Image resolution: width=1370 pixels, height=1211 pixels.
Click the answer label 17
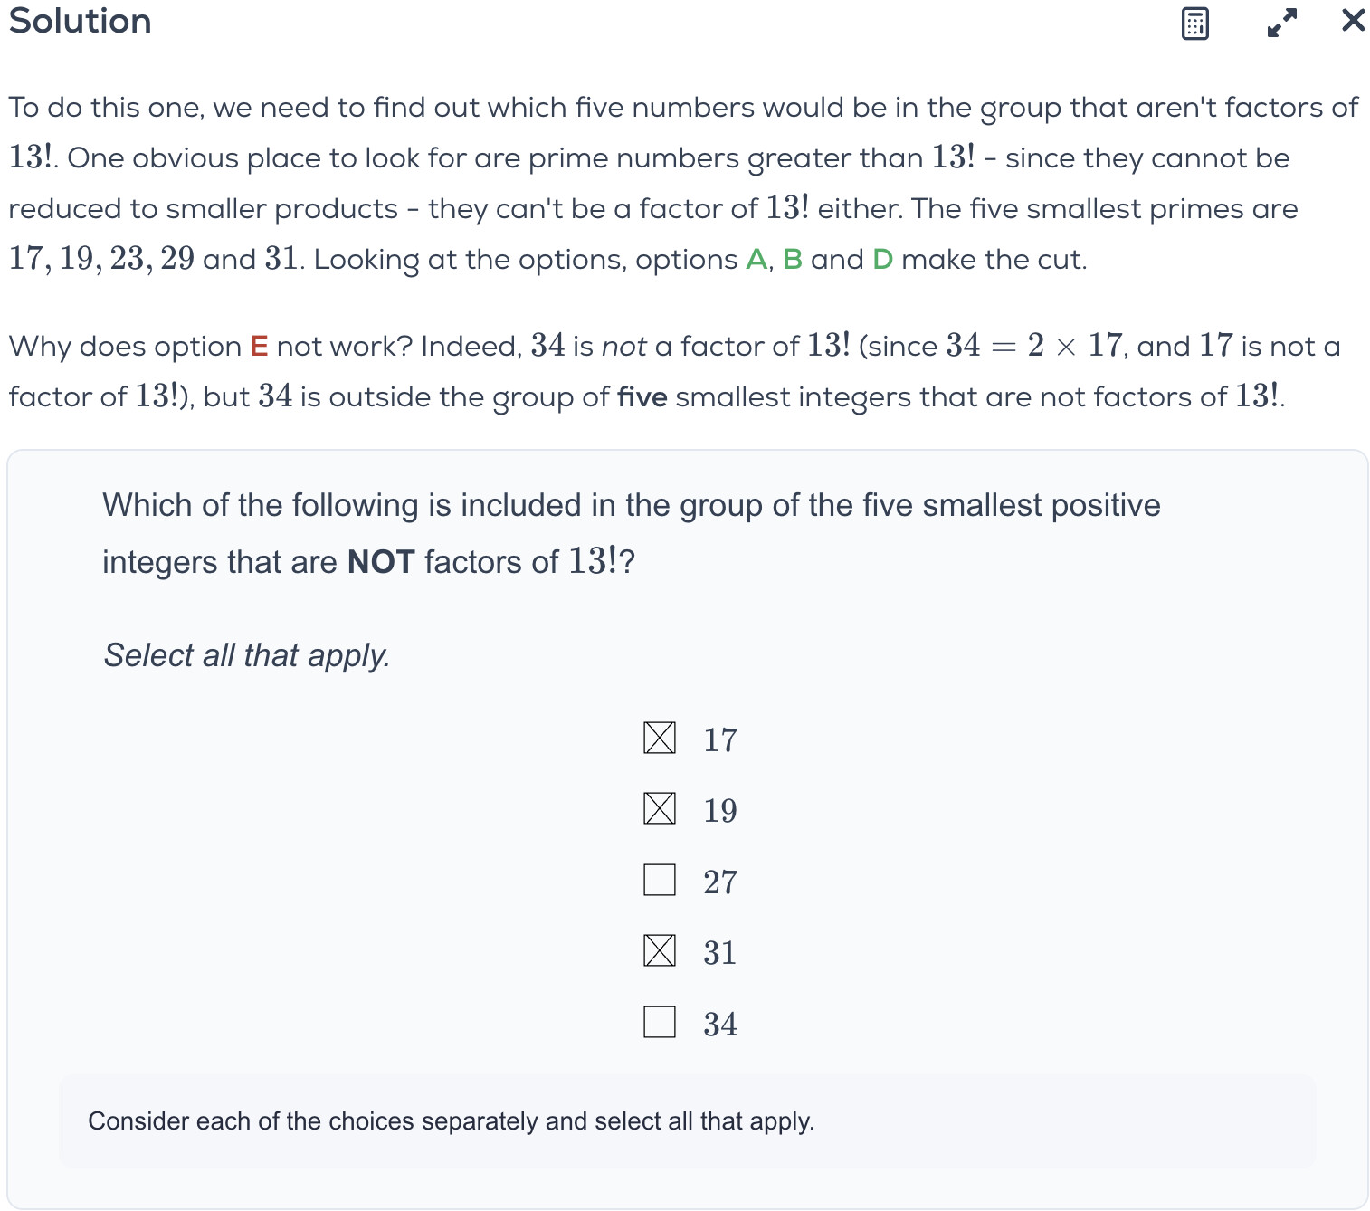point(720,739)
